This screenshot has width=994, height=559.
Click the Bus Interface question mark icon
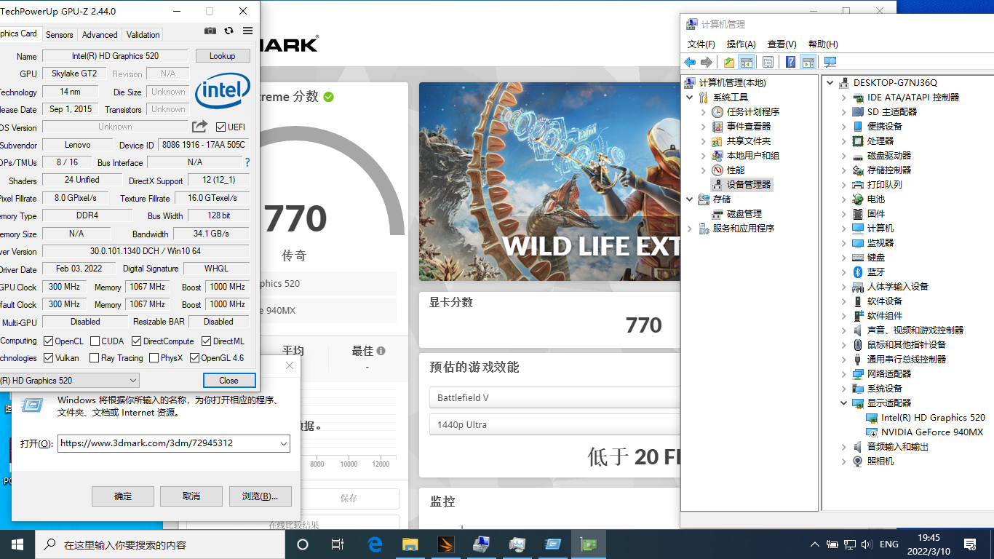247,162
